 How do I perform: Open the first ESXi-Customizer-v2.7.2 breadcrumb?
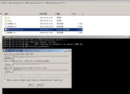tap(35, 3)
